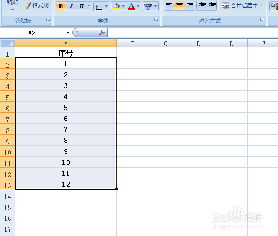Decrease indent icon

(202, 6)
